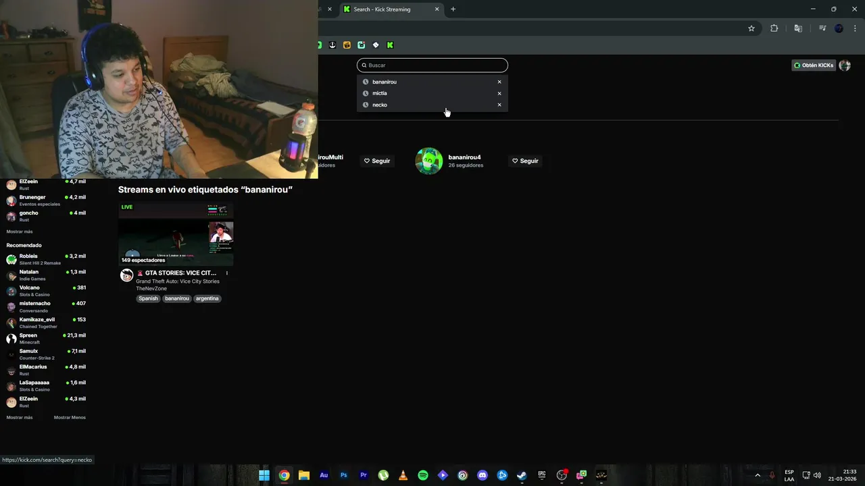Open the Google Translate icon in toolbar
Screen dimensions: 865x486
coord(798,28)
